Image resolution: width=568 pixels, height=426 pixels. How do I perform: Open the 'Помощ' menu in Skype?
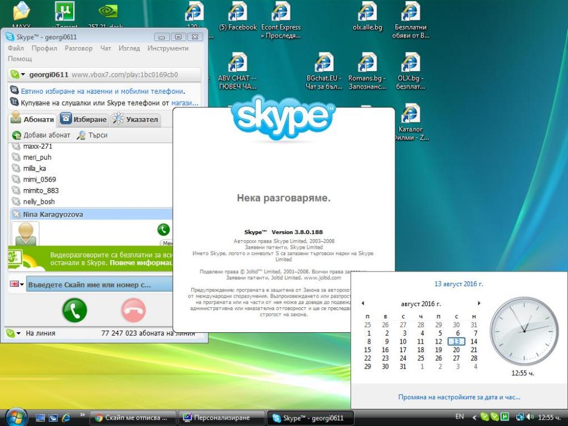pyautogui.click(x=19, y=59)
